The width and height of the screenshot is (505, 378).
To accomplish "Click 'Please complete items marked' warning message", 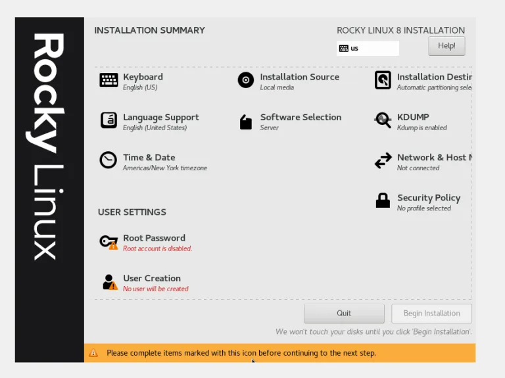I will [241, 353].
